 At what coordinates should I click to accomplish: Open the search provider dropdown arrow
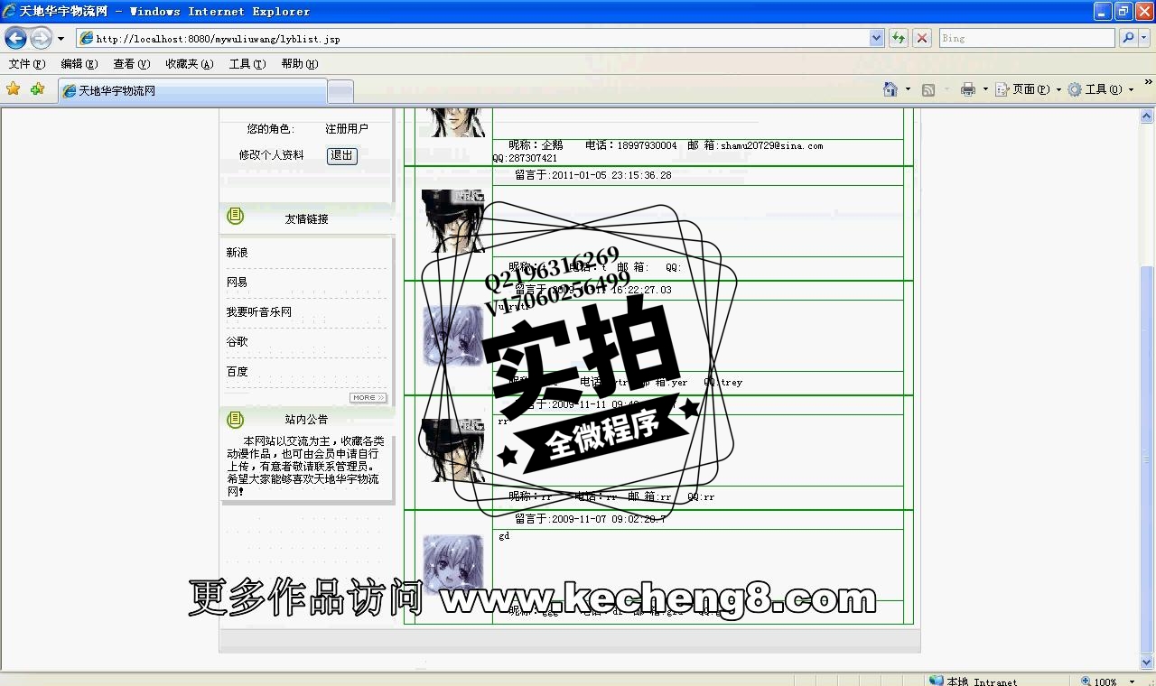pyautogui.click(x=1144, y=38)
